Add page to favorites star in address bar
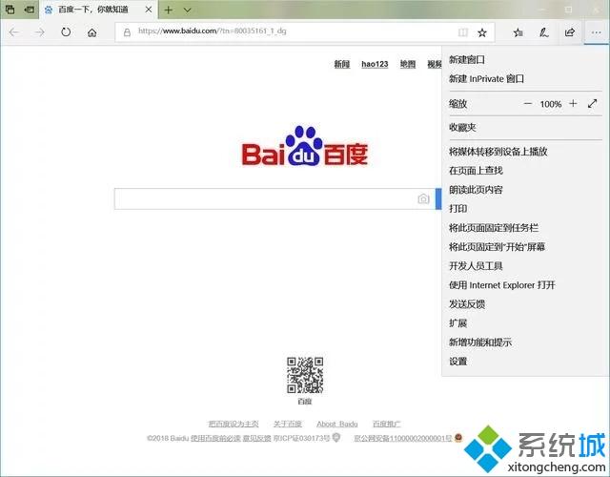Viewport: 610px width, 477px height. pyautogui.click(x=482, y=32)
